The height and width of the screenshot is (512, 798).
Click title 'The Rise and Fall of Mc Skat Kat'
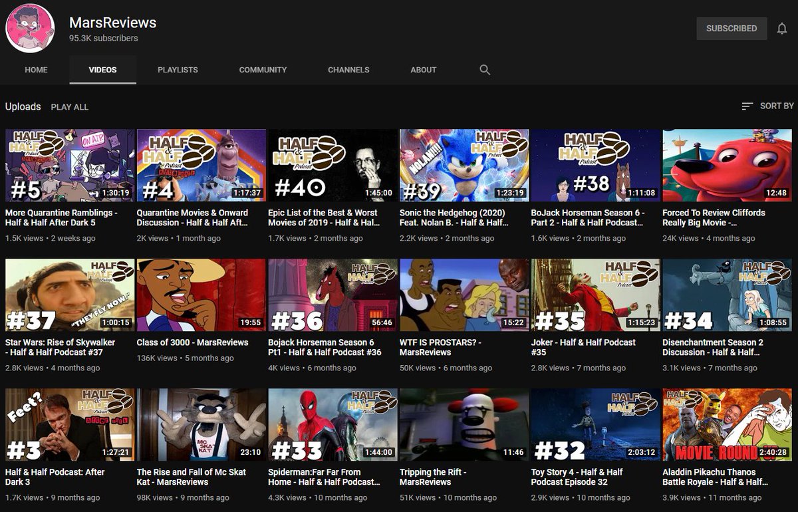coord(192,477)
